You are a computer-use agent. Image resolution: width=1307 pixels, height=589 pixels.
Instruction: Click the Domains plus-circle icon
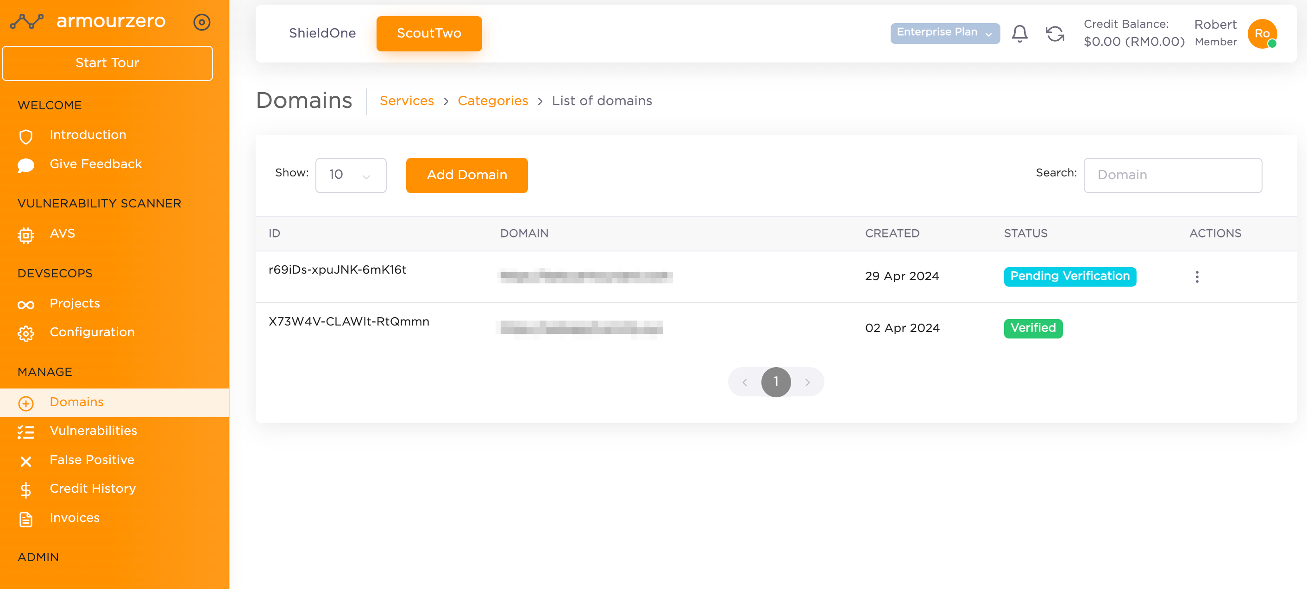click(26, 403)
